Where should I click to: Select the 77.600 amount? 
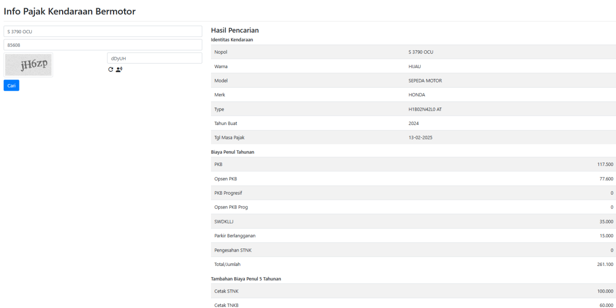(x=606, y=178)
